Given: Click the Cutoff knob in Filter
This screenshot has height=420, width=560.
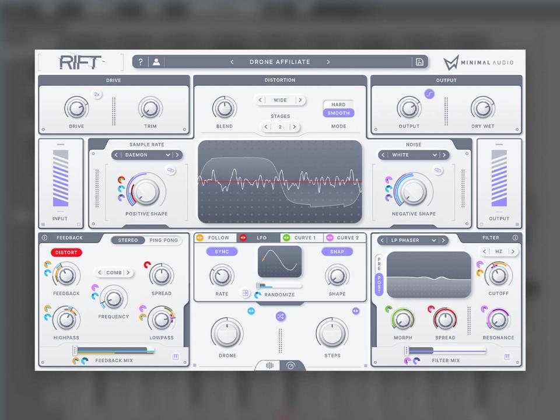Looking at the screenshot, I should coord(498,275).
